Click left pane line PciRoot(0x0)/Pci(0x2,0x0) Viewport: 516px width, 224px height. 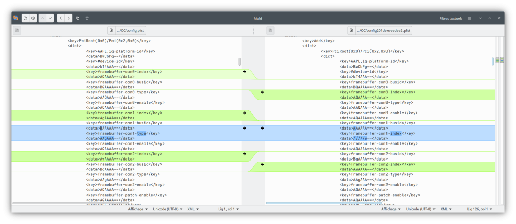[x=109, y=41]
